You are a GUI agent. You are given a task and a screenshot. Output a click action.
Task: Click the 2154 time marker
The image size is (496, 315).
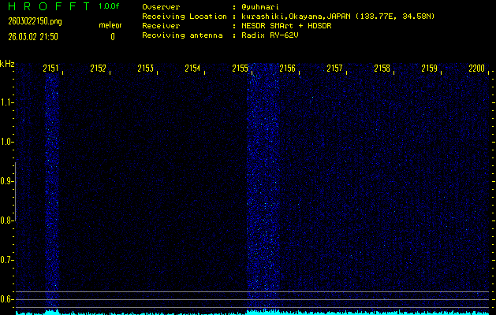[192, 69]
